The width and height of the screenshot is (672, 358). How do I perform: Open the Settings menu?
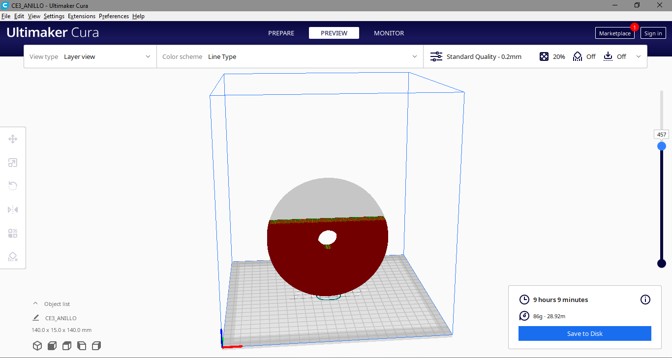pos(54,16)
